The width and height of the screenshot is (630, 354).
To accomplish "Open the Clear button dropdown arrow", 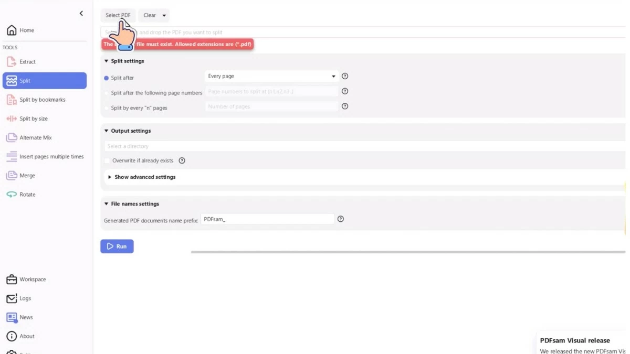I will pyautogui.click(x=164, y=16).
